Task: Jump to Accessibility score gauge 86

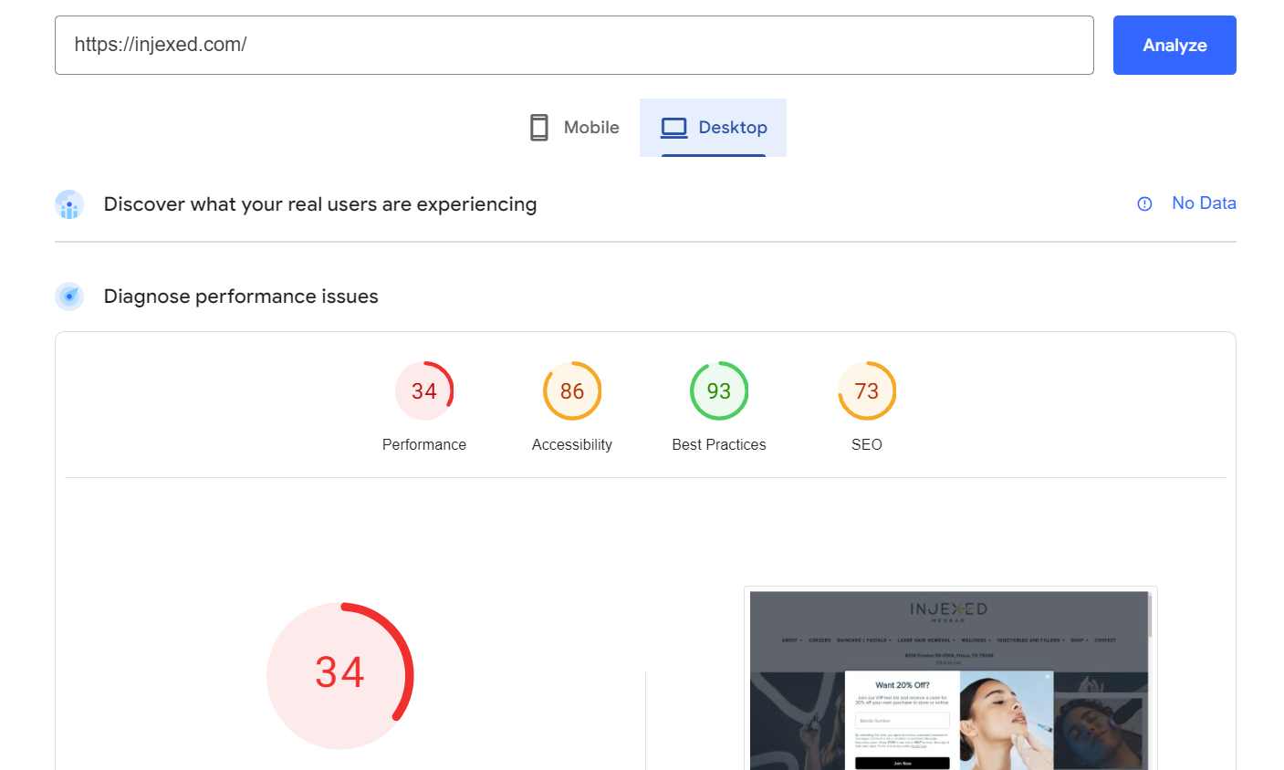Action: 572,390
